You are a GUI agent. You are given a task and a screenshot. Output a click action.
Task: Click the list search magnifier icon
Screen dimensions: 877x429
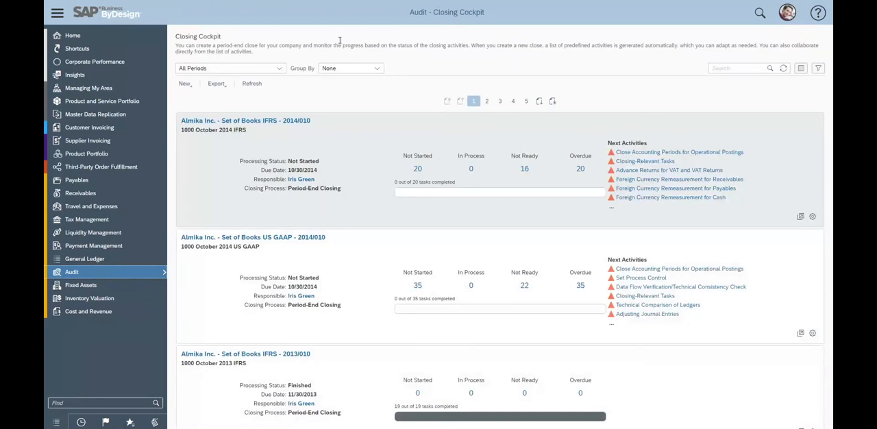click(x=770, y=68)
